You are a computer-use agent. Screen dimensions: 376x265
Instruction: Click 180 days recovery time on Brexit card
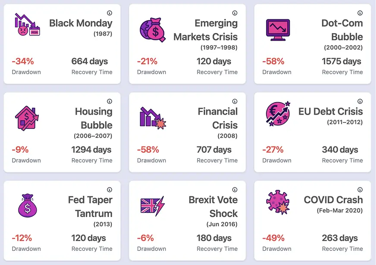(214, 238)
